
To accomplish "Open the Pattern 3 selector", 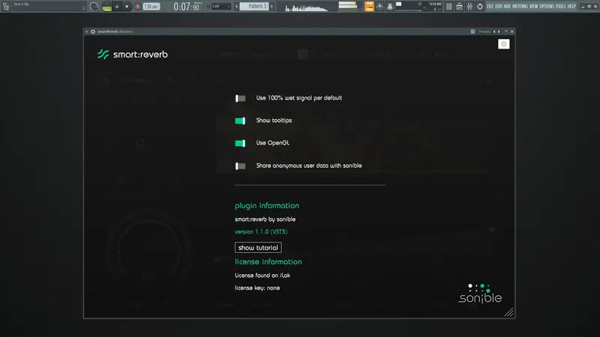I will [x=254, y=7].
